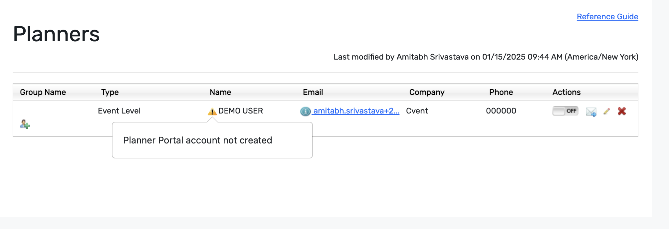Screen dimensions: 669x229
Task: Send email using the envelope icon
Action: point(591,112)
